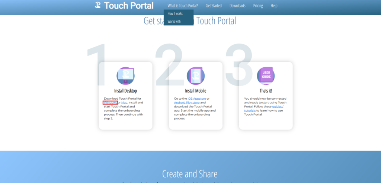This screenshot has height=183, width=381.
Task: Open the Downloads nav item
Action: [237, 6]
